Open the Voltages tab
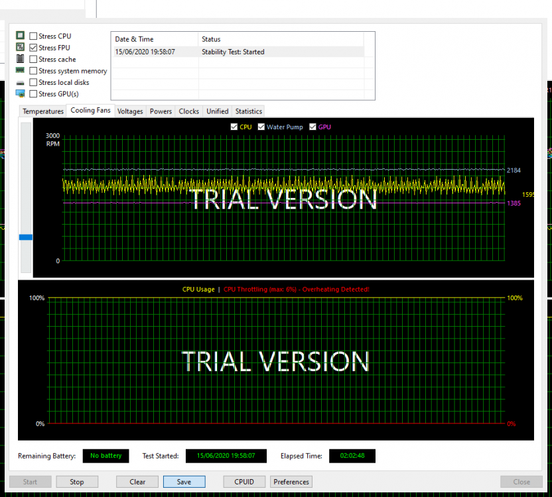Image resolution: width=552 pixels, height=497 pixels. click(x=130, y=111)
